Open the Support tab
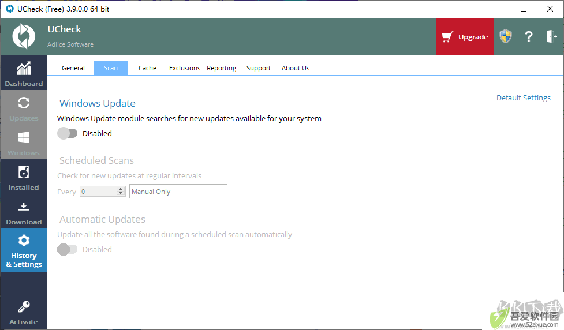Screen dimensions: 564x330 click(x=258, y=68)
